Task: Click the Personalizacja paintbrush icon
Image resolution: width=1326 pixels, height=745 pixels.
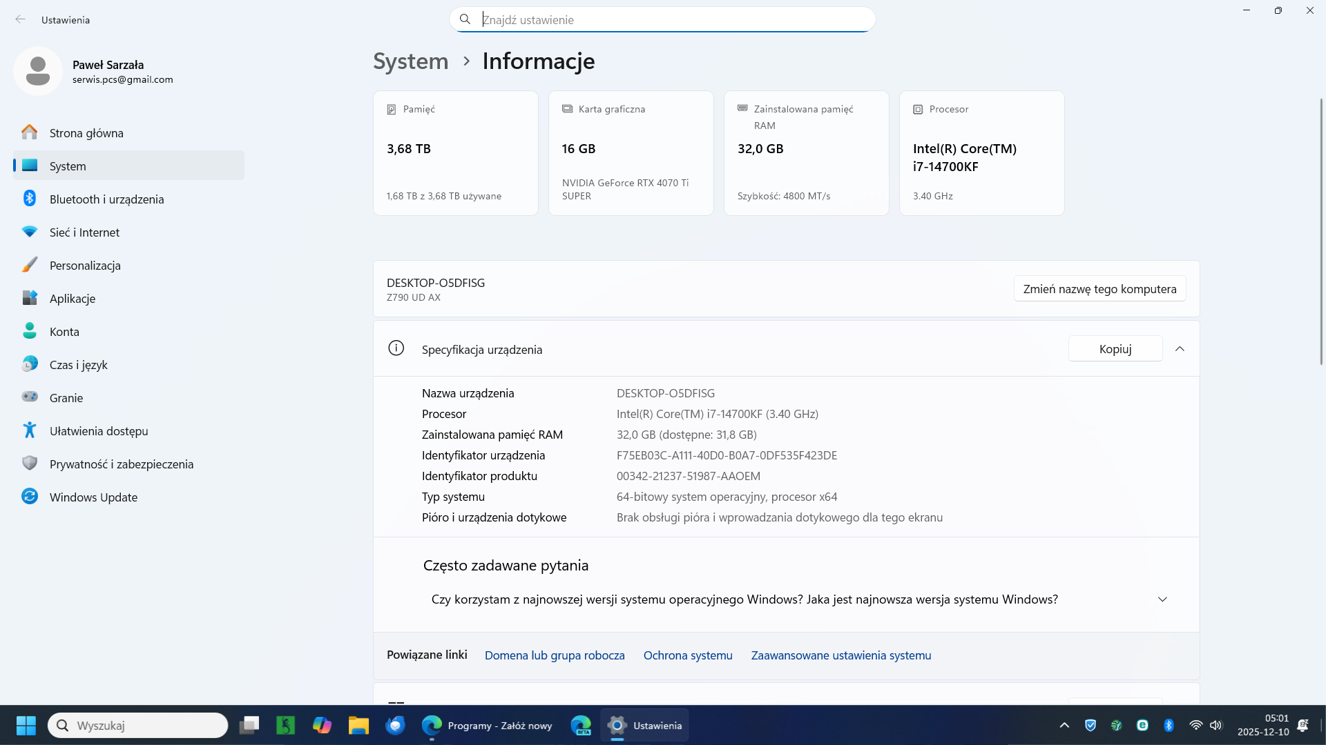Action: click(x=29, y=265)
